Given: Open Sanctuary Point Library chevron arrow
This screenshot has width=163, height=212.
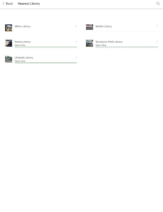Looking at the screenshot, I should (x=157, y=42).
